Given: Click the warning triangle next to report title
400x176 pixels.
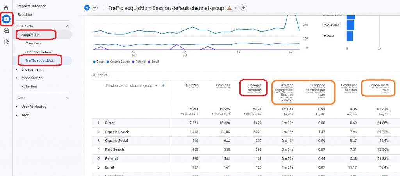Looking at the screenshot, I should point(229,8).
